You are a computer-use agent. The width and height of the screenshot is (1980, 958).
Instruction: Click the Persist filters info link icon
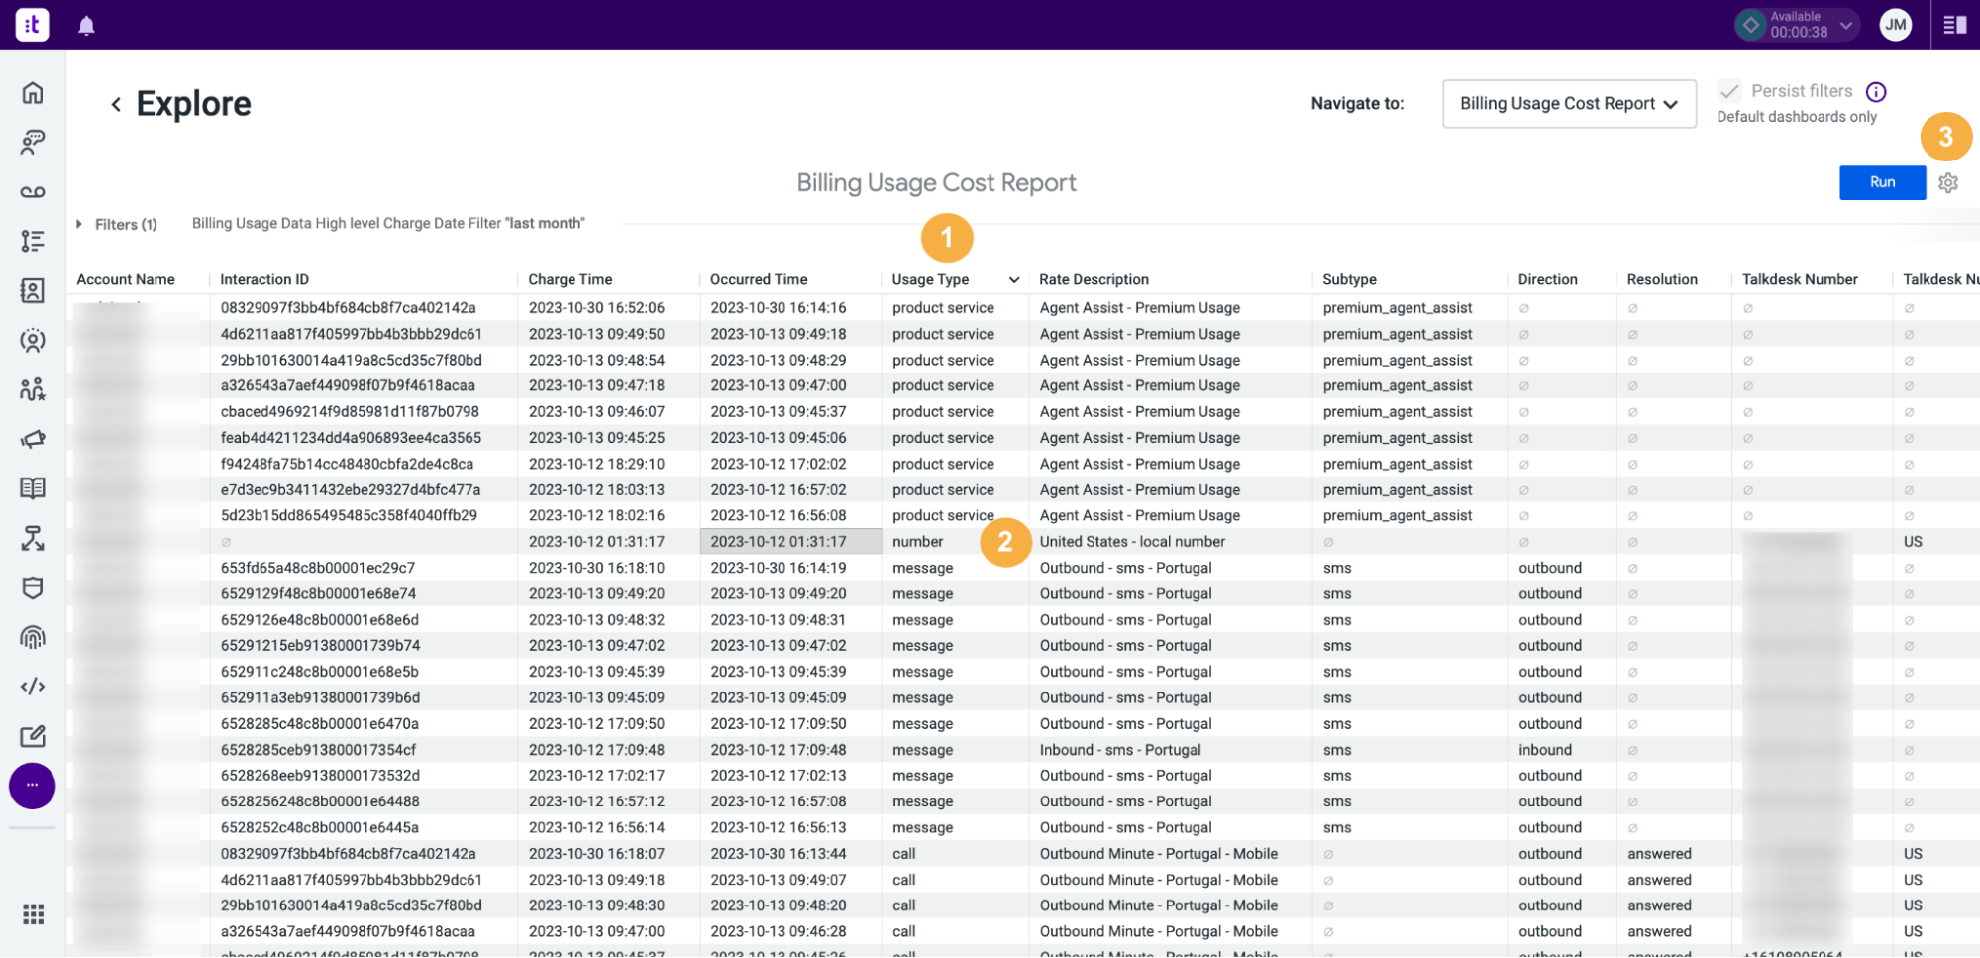[1877, 90]
